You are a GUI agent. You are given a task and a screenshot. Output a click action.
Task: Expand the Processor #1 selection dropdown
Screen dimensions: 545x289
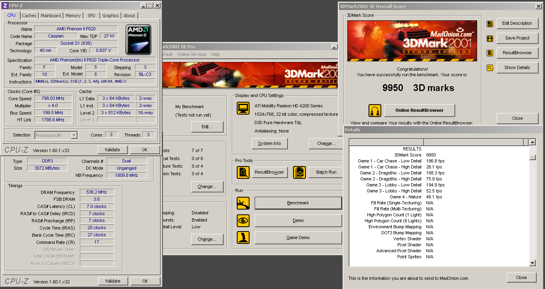(x=74, y=135)
